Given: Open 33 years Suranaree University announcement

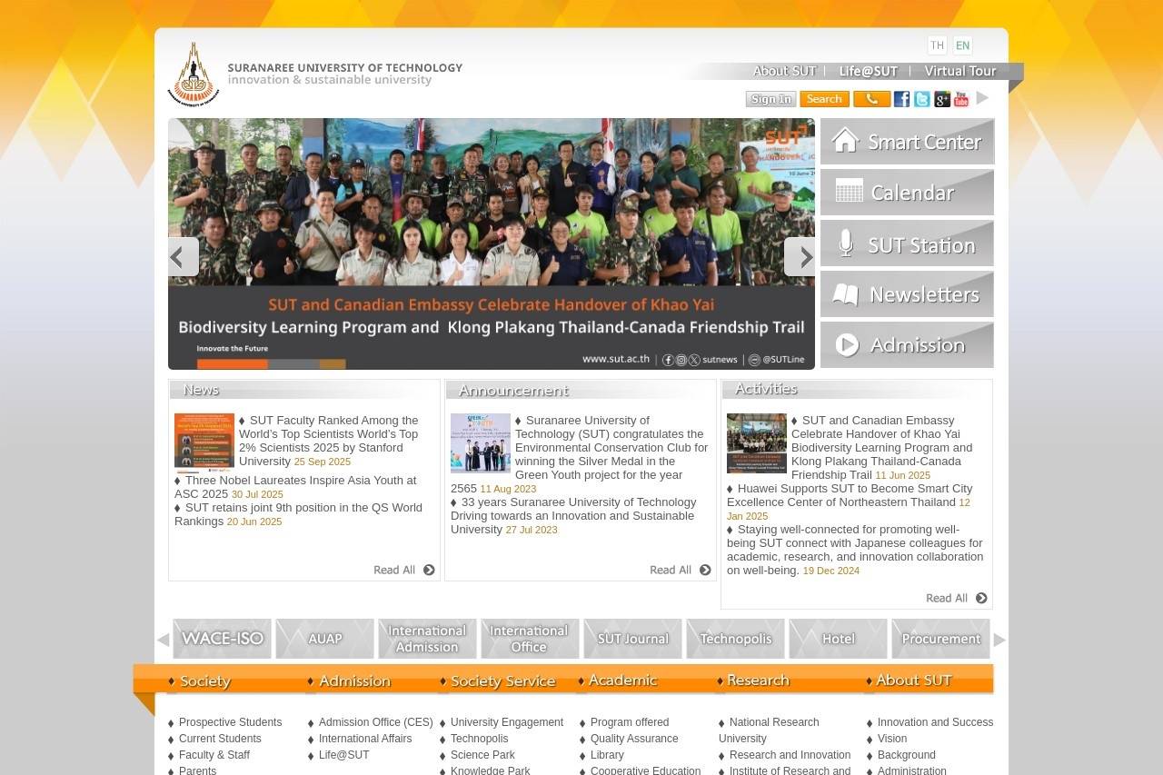Looking at the screenshot, I should click(573, 515).
